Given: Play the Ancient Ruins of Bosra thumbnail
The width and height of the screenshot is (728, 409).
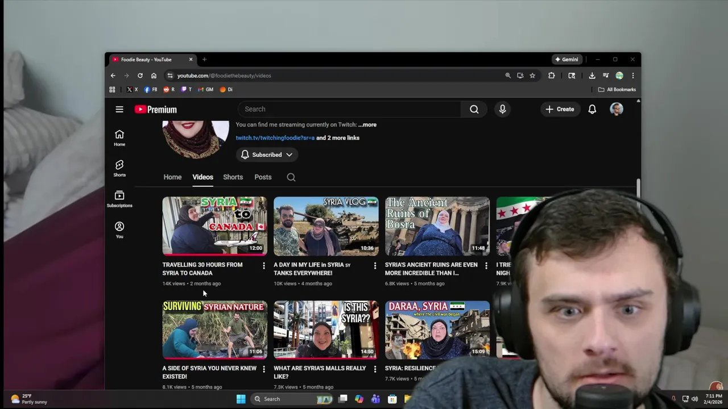Looking at the screenshot, I should [437, 226].
